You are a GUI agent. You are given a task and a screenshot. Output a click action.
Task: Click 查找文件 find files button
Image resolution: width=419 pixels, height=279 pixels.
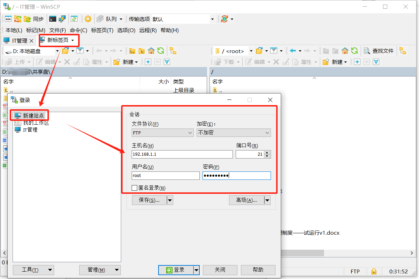pos(379,51)
